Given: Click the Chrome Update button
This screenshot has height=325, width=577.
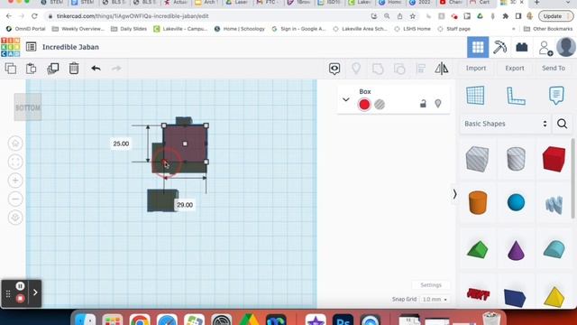Looking at the screenshot, I should tap(556, 16).
